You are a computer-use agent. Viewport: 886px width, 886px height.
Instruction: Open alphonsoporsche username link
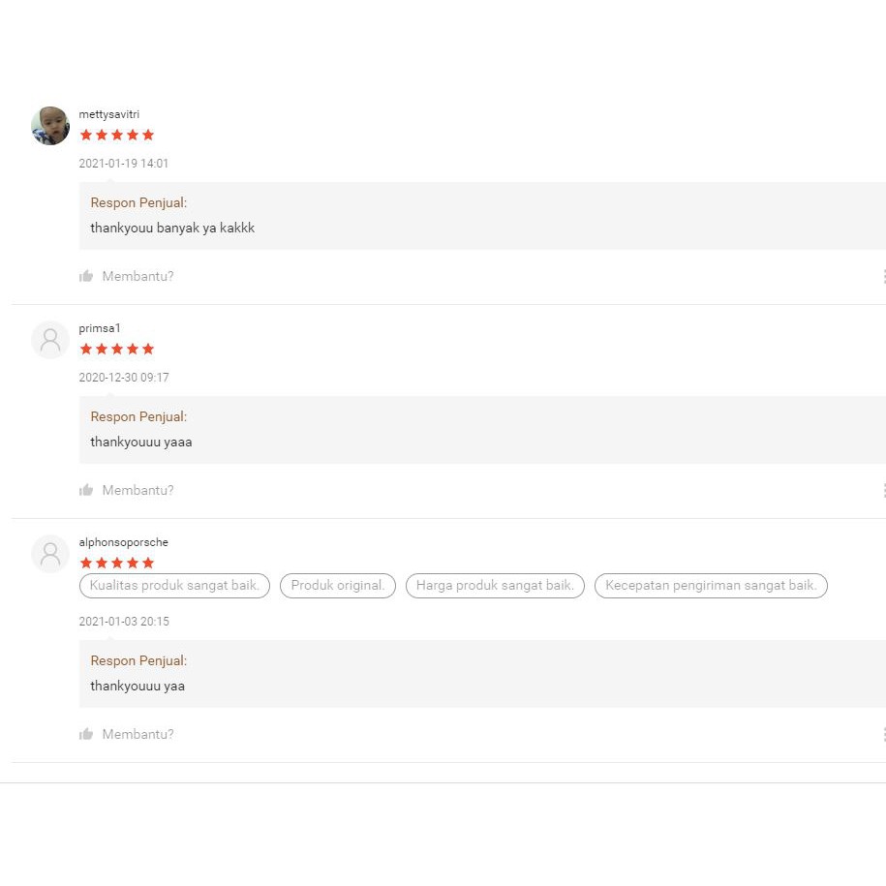pos(123,542)
